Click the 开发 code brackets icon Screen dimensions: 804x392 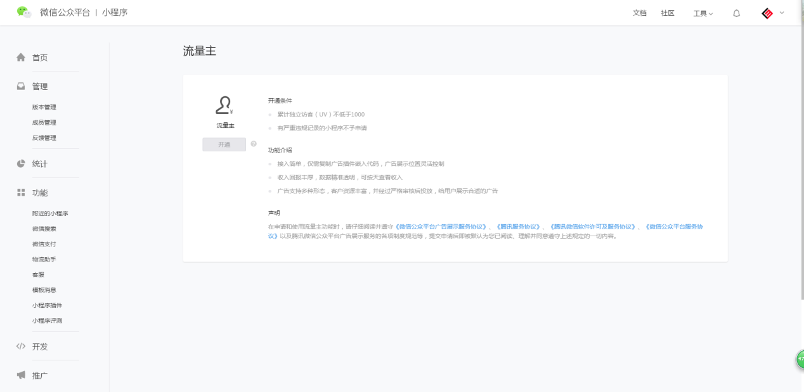coord(21,346)
